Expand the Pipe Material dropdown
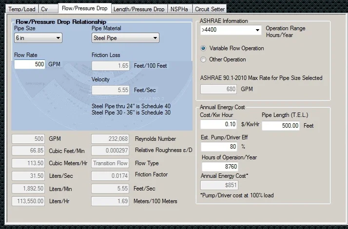The image size is (348, 229). coord(125,38)
